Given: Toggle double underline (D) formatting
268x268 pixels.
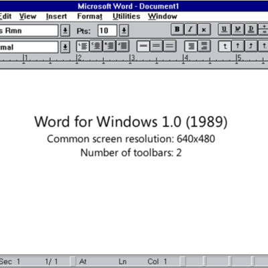Looking at the screenshot, I should coord(251,29).
